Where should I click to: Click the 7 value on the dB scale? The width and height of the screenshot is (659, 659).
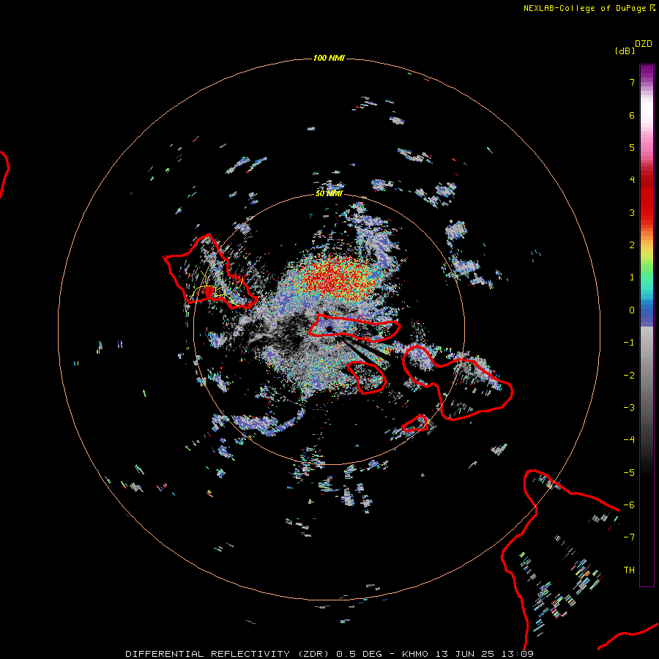tap(632, 82)
